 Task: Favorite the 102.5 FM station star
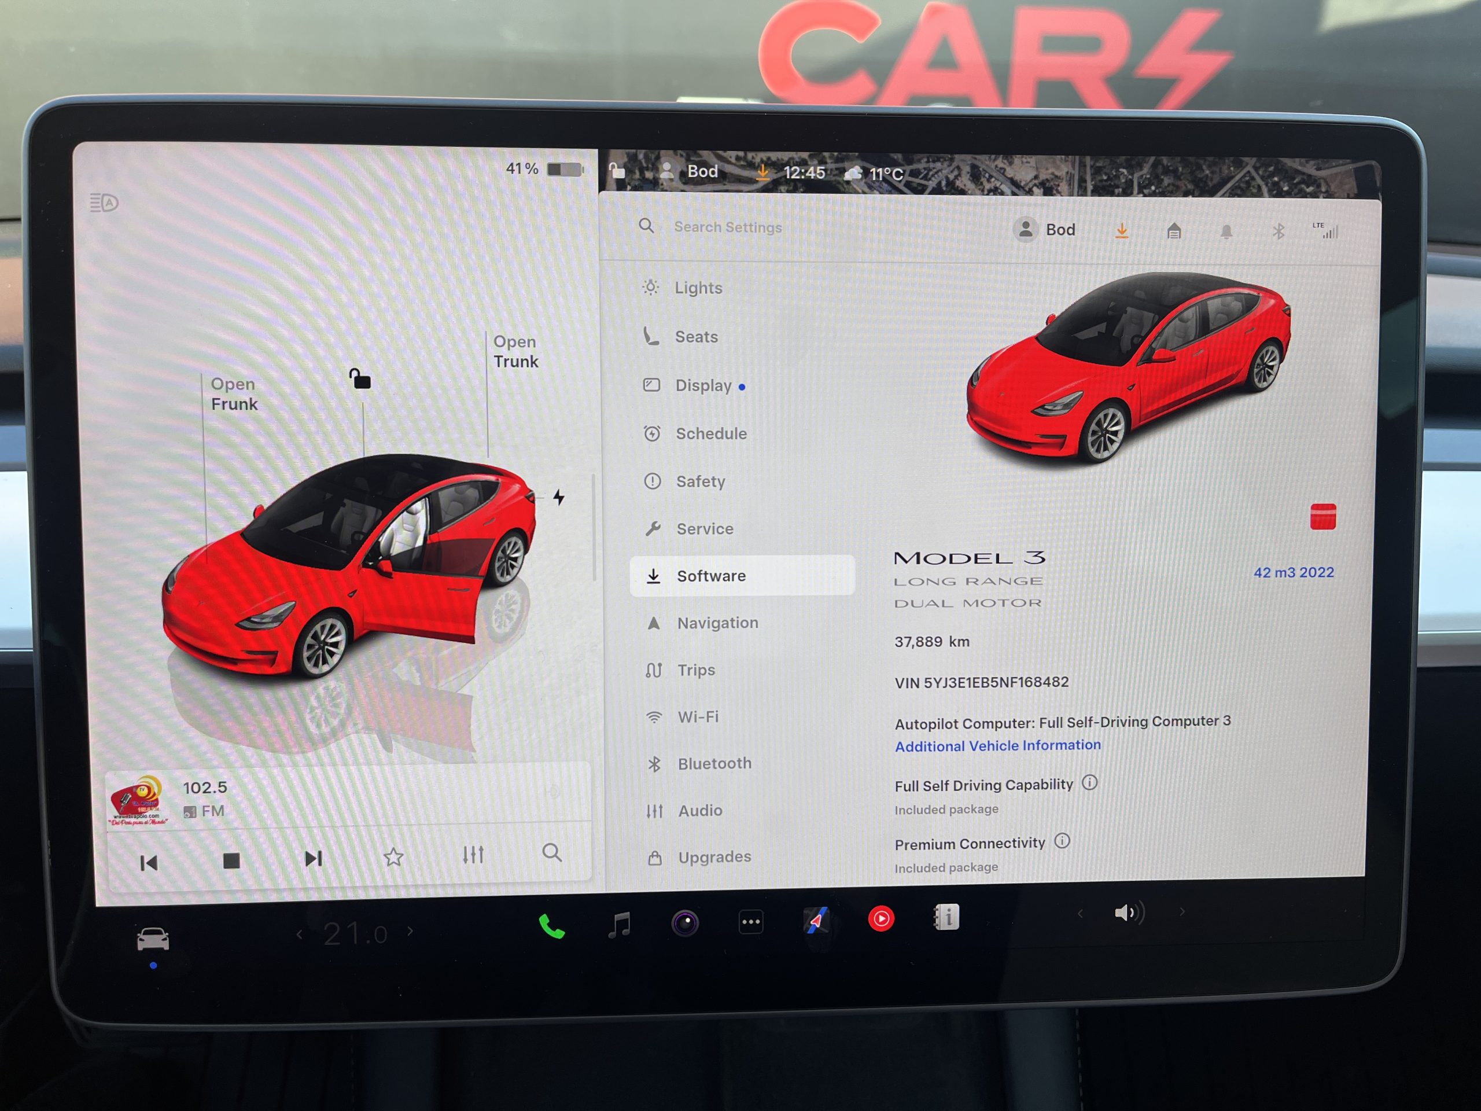pyautogui.click(x=393, y=856)
